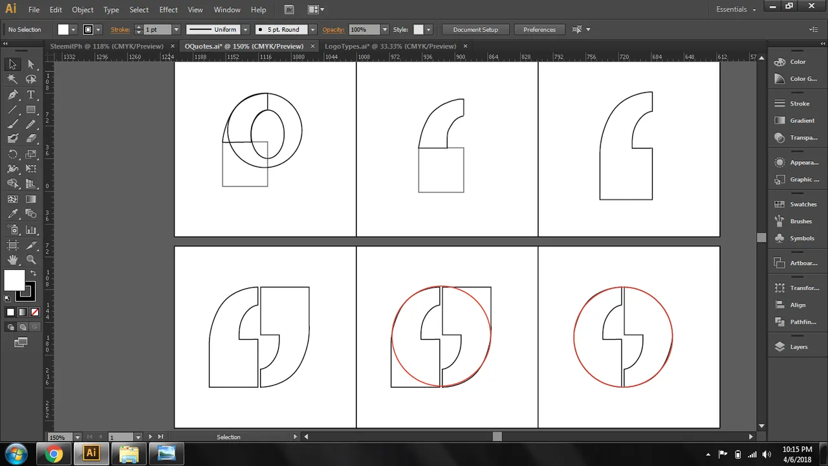The width and height of the screenshot is (828, 466).
Task: Select the Slice tool
Action: 30,245
